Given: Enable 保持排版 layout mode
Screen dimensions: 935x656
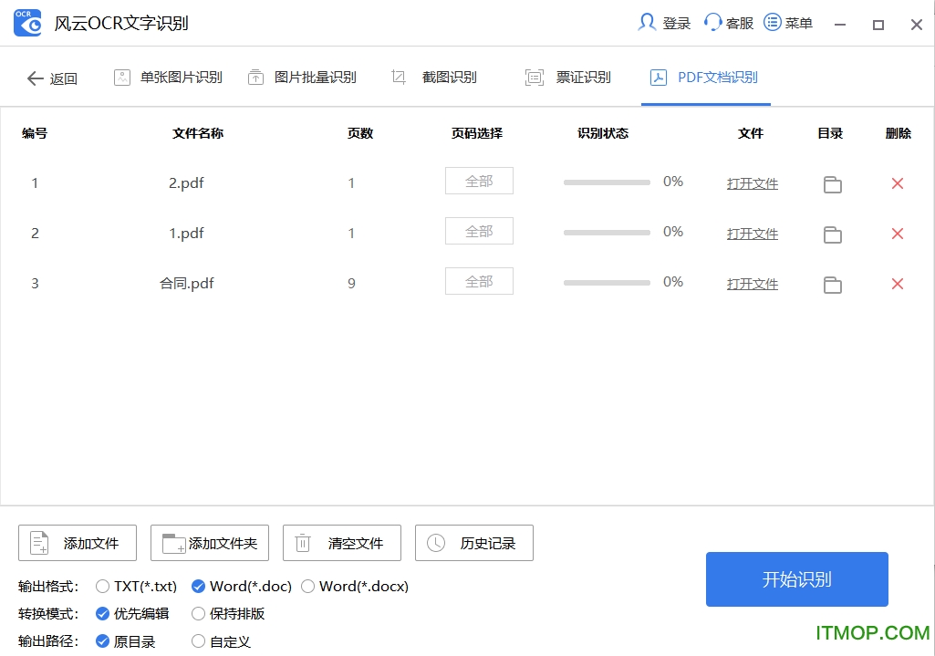Looking at the screenshot, I should pyautogui.click(x=199, y=614).
